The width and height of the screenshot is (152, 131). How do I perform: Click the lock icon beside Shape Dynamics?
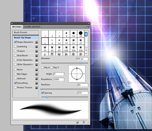36,42
